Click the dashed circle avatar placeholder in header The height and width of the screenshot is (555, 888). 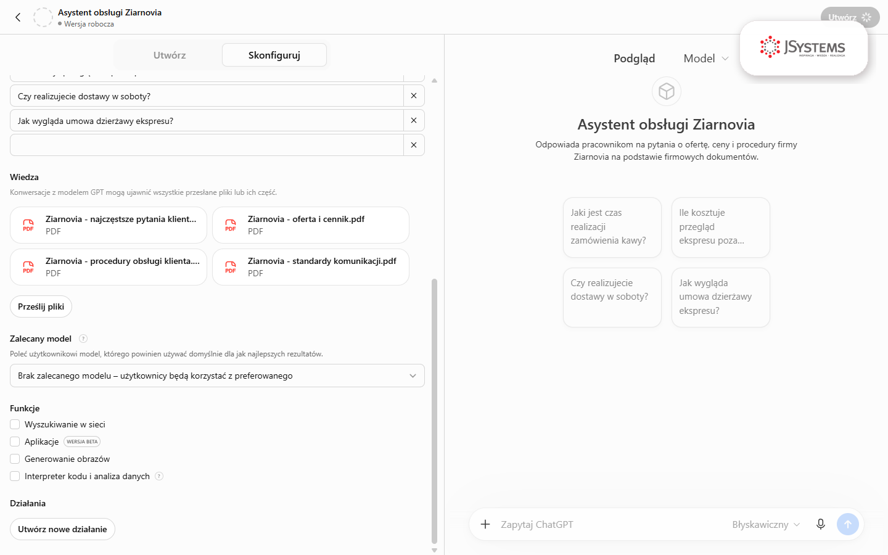click(43, 17)
